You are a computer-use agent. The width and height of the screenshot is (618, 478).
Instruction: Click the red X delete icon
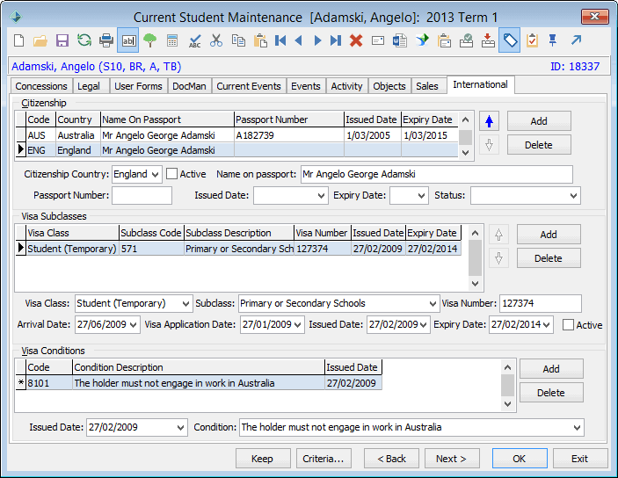[356, 40]
